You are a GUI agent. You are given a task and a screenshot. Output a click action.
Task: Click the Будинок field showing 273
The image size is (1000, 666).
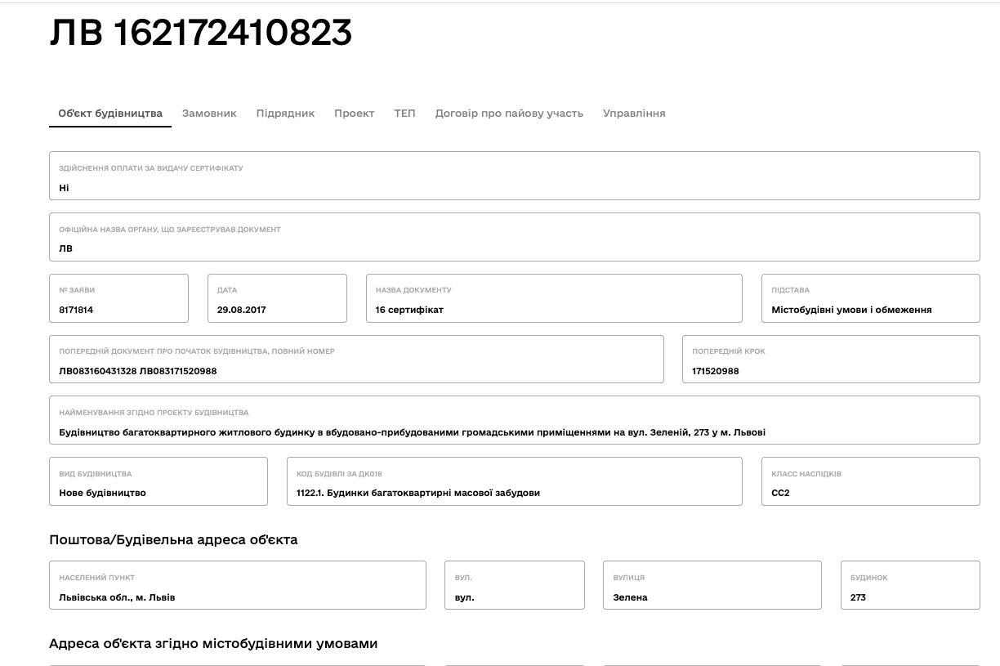pyautogui.click(x=910, y=585)
